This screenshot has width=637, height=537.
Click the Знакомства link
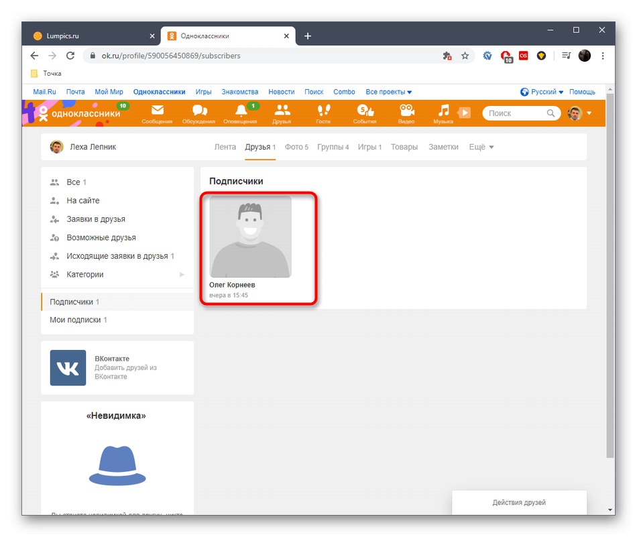coord(239,92)
